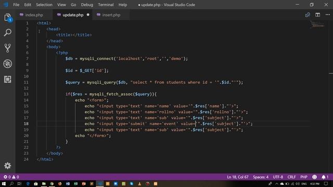Open Microsoft Edge from taskbar
Screen dimensions: 333x187
(28, 183)
